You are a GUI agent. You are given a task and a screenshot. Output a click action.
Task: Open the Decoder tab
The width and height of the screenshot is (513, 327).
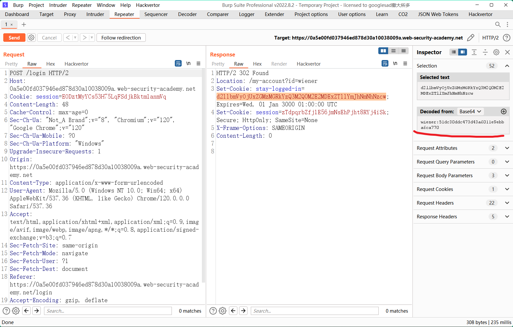click(187, 14)
